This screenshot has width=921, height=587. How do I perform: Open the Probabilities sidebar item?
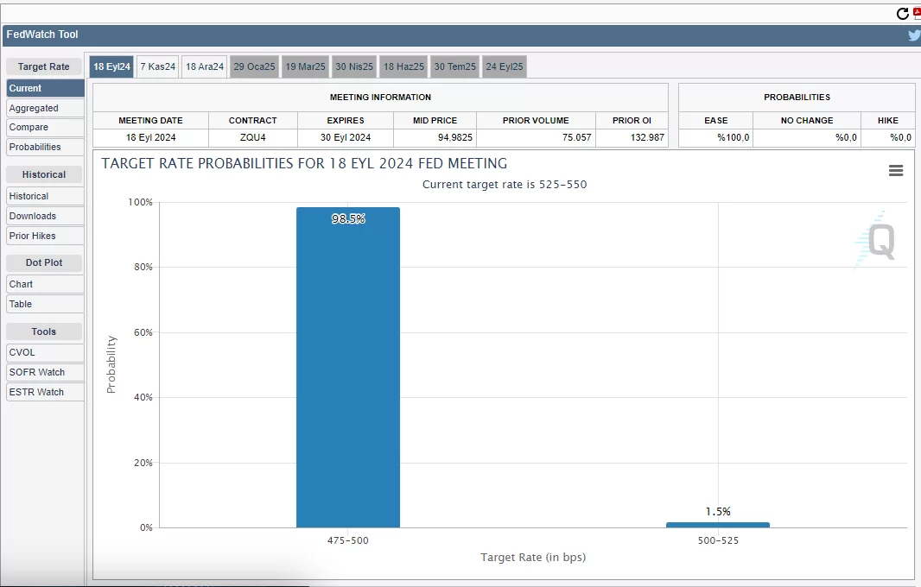(45, 148)
